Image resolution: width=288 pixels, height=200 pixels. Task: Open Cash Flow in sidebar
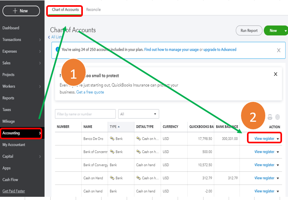coord(10,180)
